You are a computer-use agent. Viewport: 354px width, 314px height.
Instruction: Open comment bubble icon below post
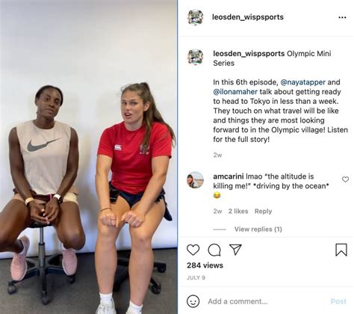pos(214,250)
